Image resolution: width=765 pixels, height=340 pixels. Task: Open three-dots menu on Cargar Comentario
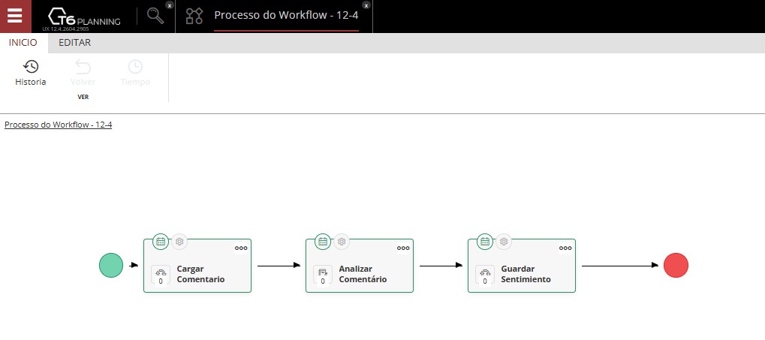(241, 248)
